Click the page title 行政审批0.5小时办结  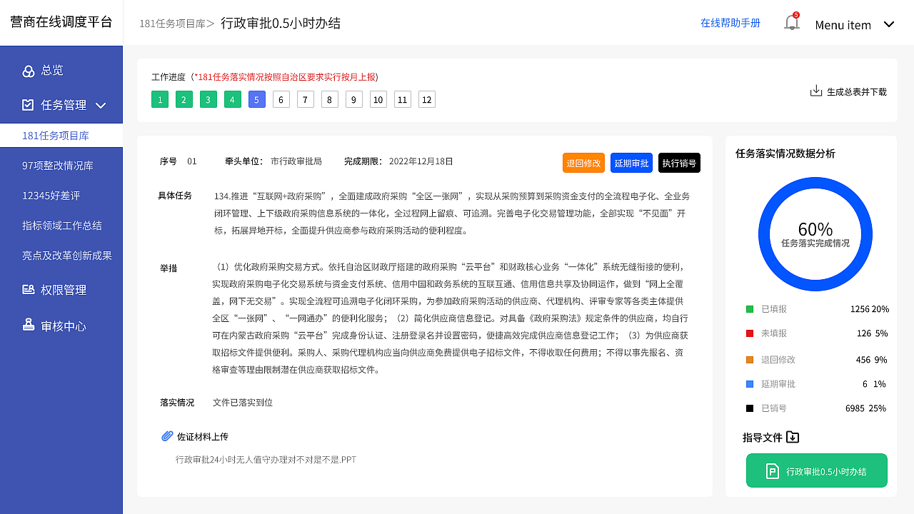[281, 23]
